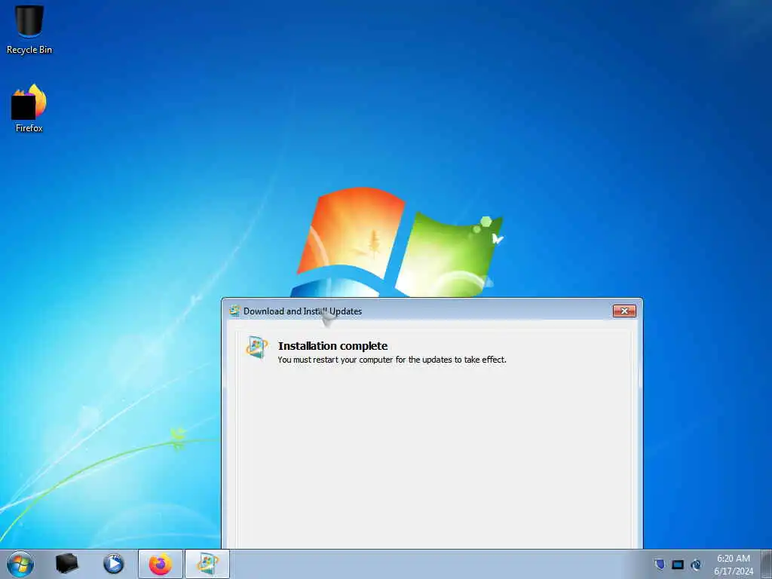This screenshot has width=772, height=579.
Task: Open the clock showing 6:20 AM
Action: (x=734, y=565)
